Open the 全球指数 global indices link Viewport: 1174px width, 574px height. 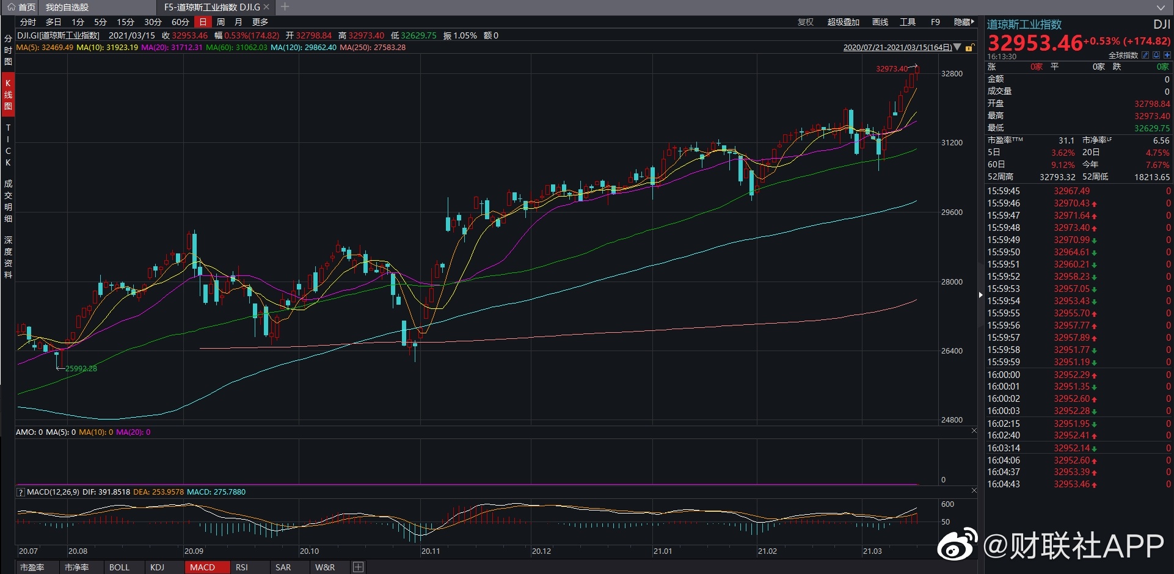(1123, 56)
